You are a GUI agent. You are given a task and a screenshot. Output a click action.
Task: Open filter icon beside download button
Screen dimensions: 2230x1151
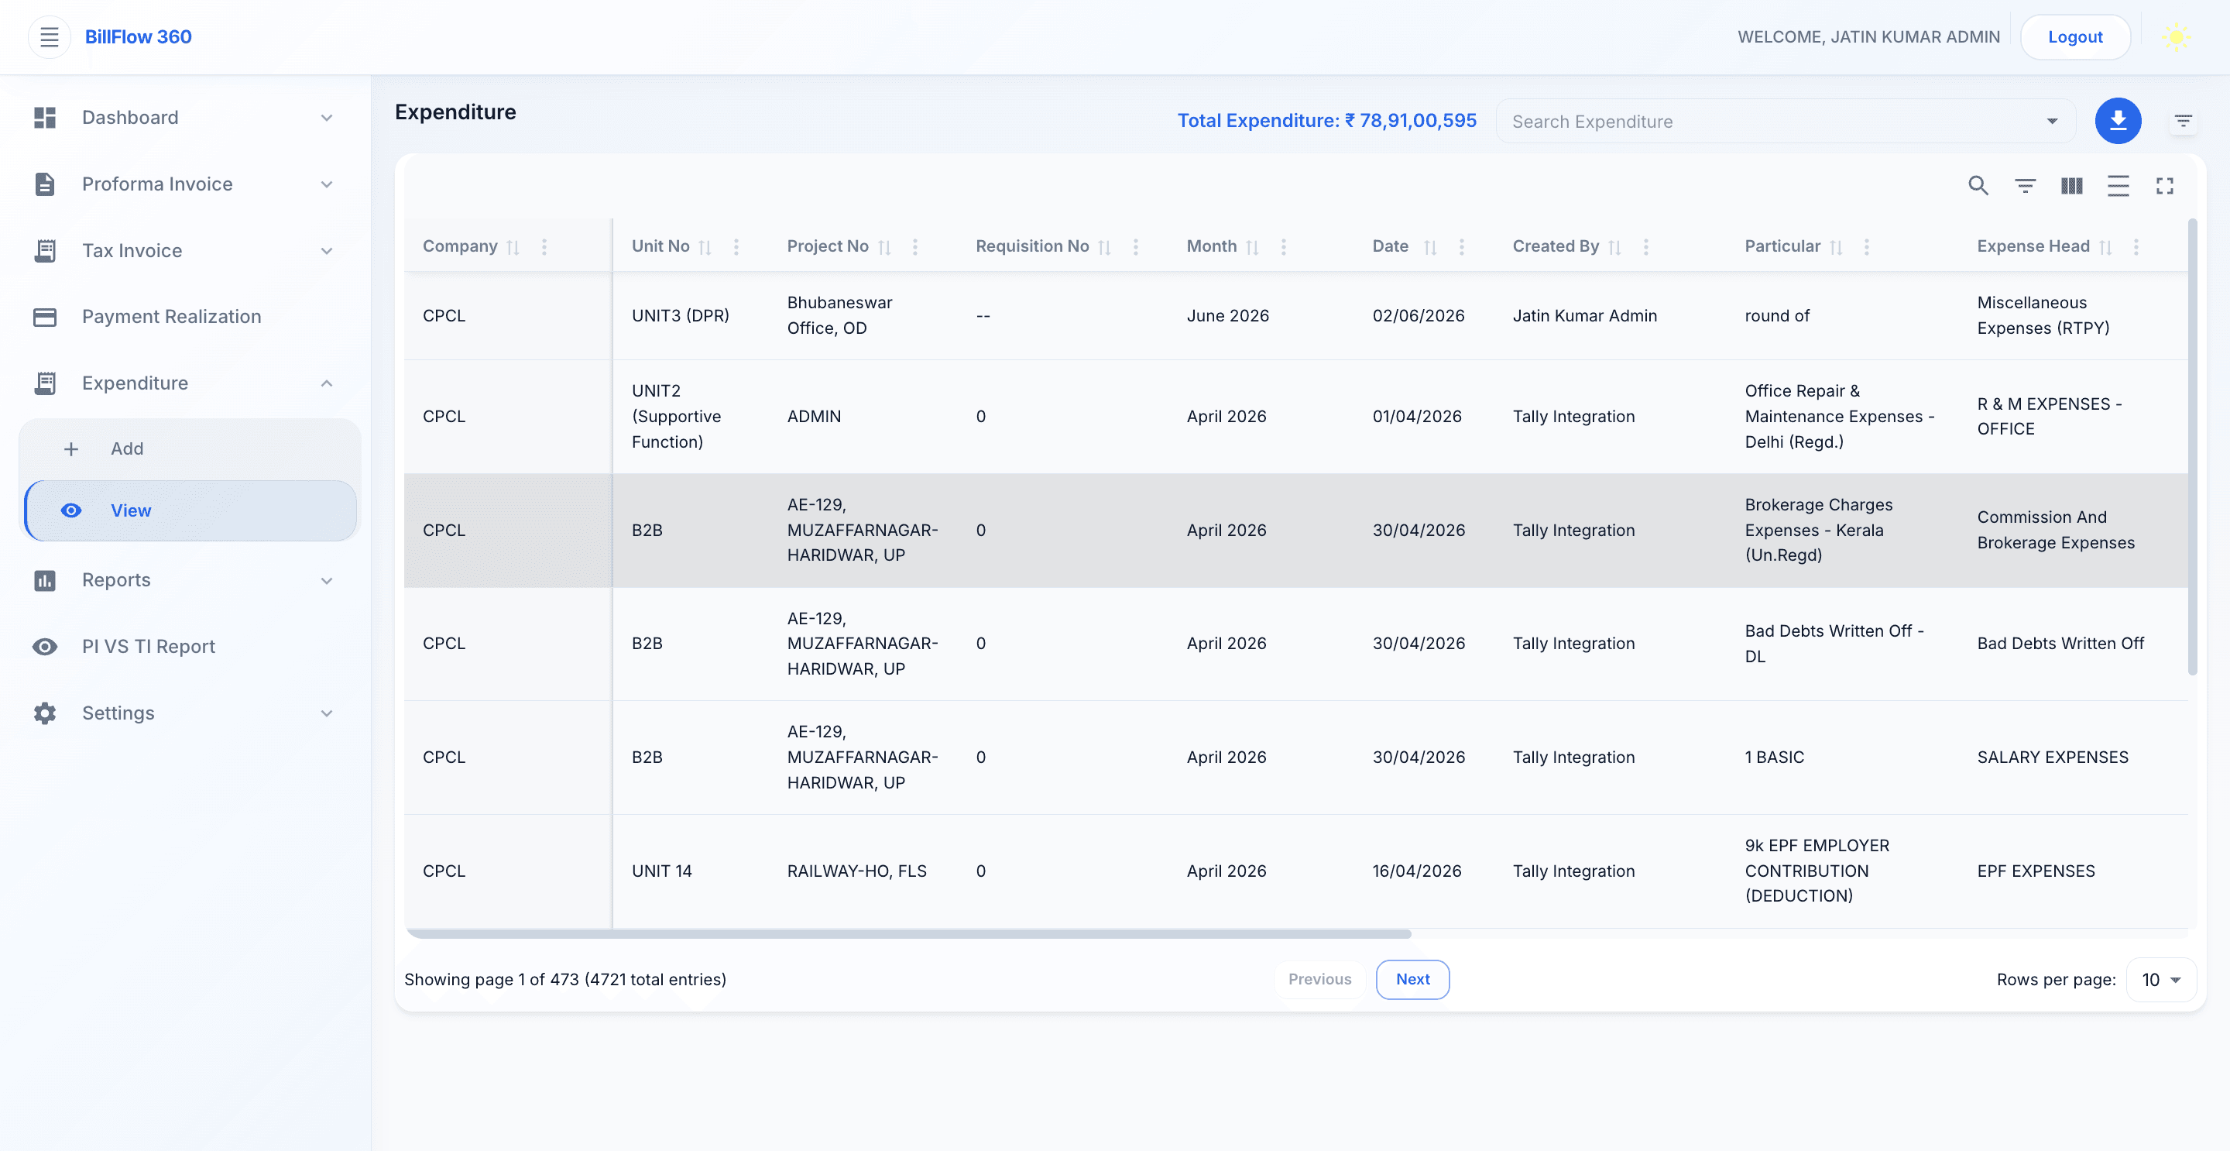pos(2184,122)
